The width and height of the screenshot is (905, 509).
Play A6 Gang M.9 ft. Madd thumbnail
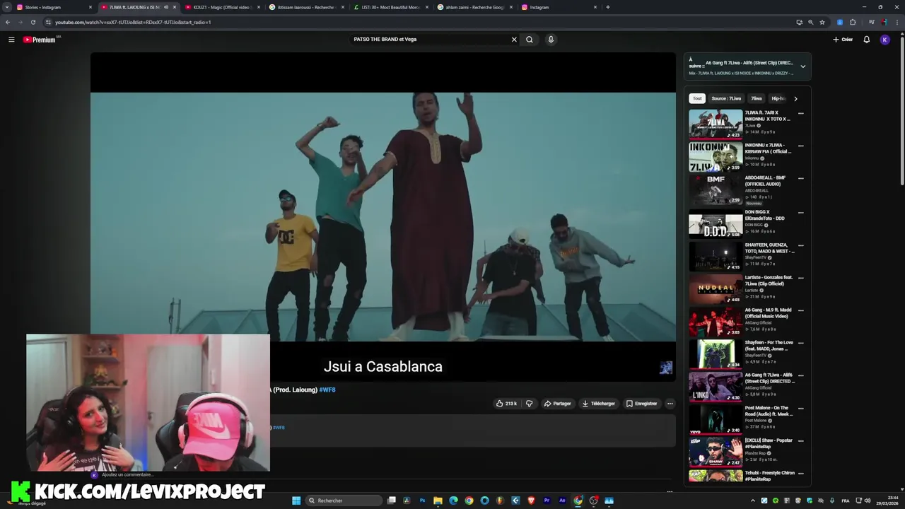716,322
